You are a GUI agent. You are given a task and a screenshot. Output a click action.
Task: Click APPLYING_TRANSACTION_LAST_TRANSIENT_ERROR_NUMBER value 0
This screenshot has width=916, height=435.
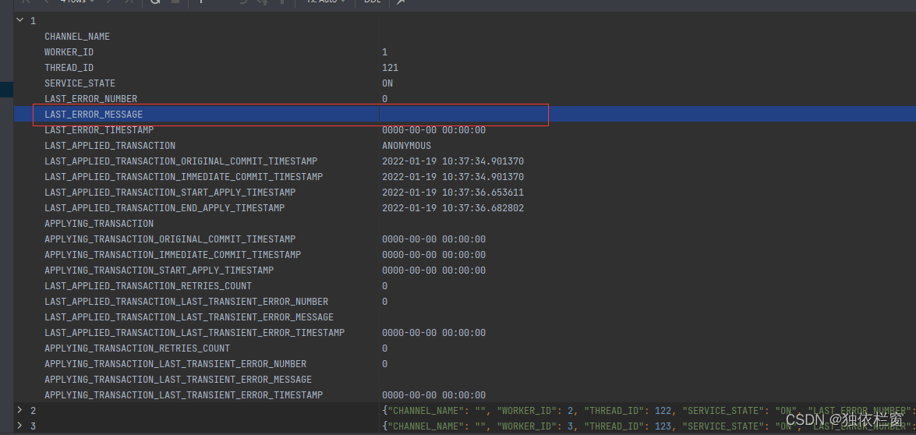pyautogui.click(x=384, y=364)
